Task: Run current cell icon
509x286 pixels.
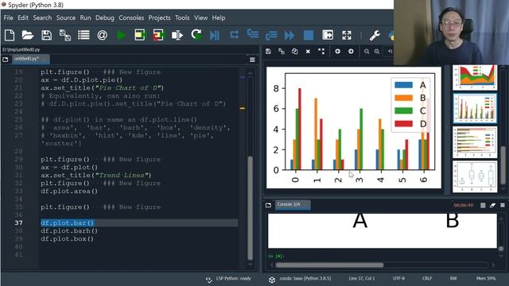Action: pos(140,35)
